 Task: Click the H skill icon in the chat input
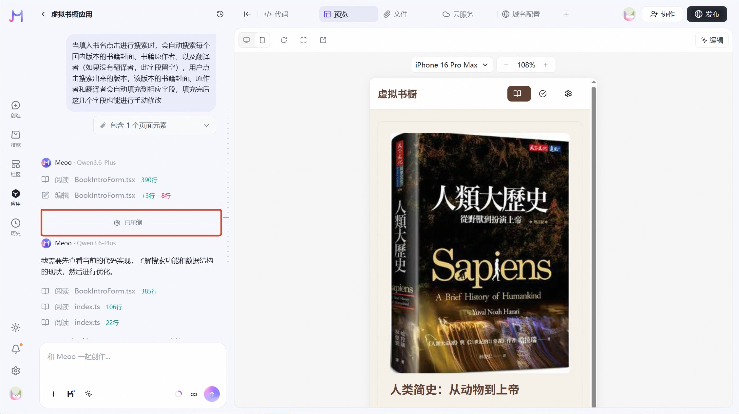(x=71, y=394)
